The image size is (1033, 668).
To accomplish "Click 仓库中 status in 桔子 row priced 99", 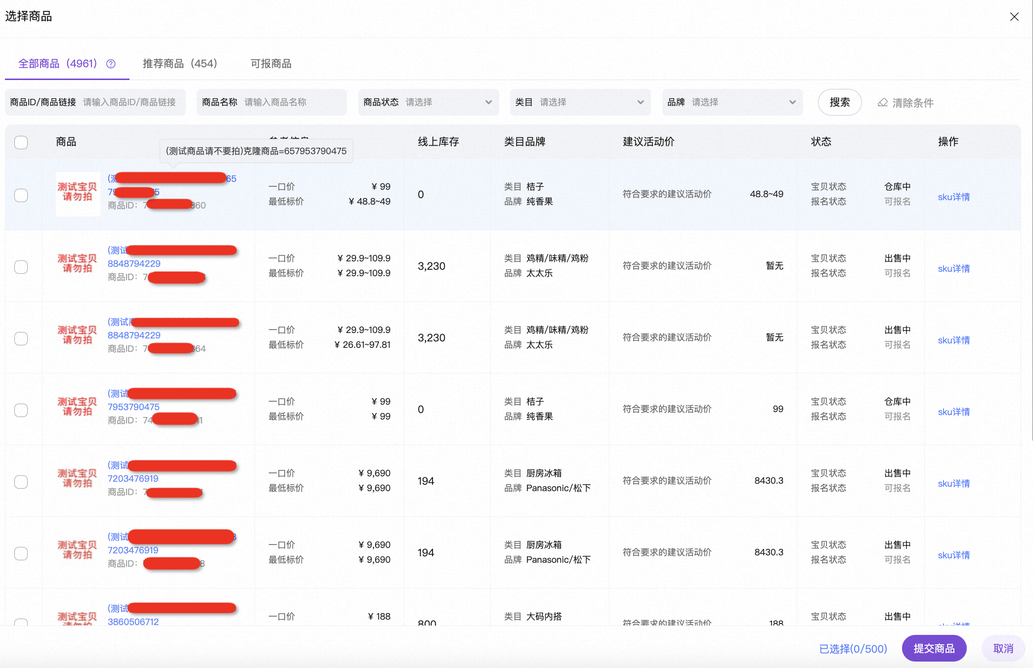I will [897, 401].
